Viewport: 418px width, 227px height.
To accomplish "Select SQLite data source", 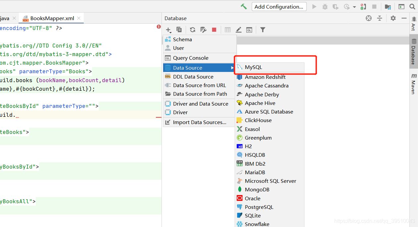I will pyautogui.click(x=269, y=215).
